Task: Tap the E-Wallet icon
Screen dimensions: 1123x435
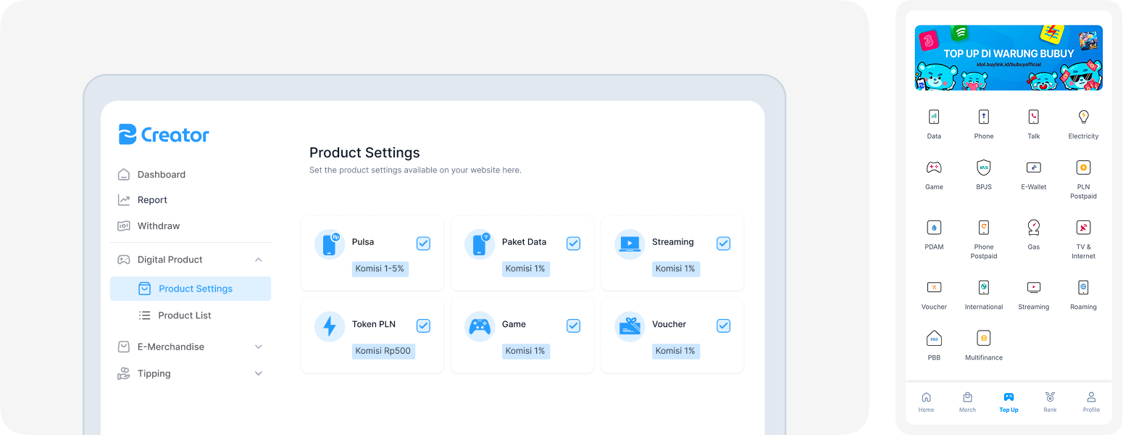Action: 1033,167
